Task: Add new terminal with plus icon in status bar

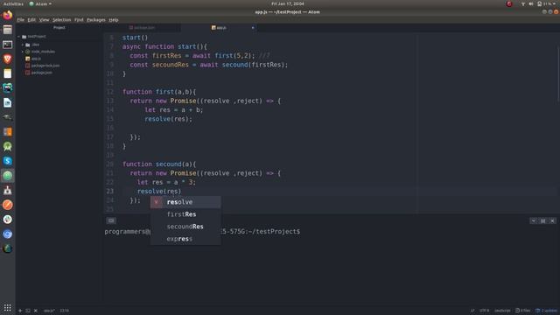Action: pyautogui.click(x=20, y=311)
